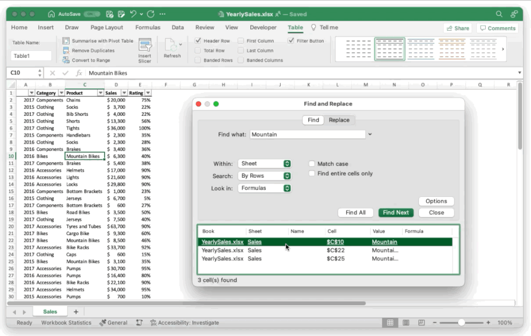Click the Options button in dialog
531x336 pixels.
click(x=436, y=201)
